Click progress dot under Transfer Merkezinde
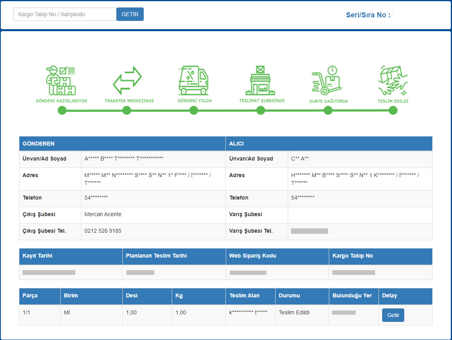The height and width of the screenshot is (340, 452). click(x=127, y=110)
